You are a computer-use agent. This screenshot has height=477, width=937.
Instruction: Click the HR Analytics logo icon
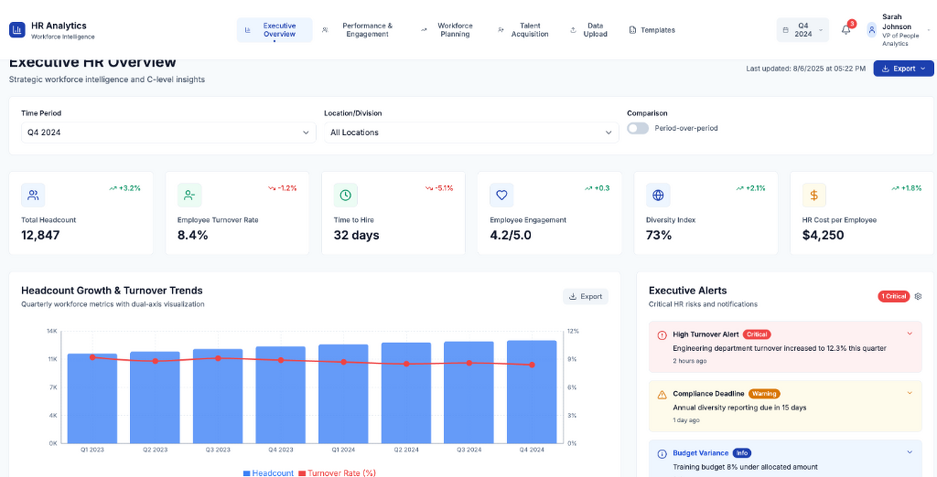point(17,30)
